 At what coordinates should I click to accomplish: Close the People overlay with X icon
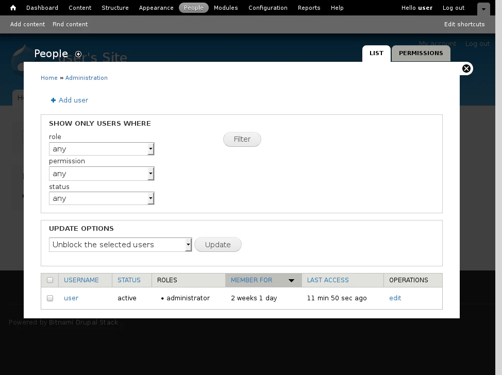(466, 69)
